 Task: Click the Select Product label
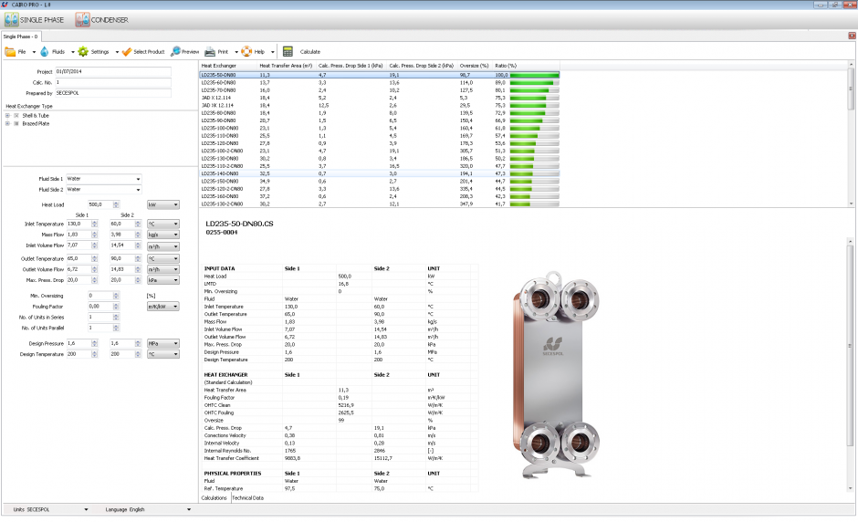pyautogui.click(x=149, y=51)
